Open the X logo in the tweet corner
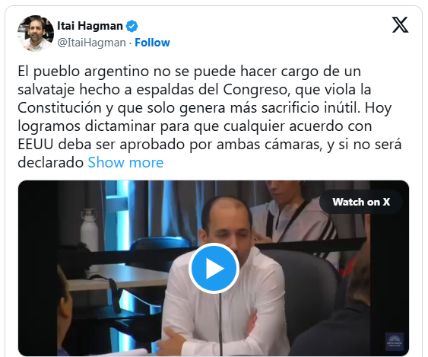Viewport: 428px width, 357px height. (x=400, y=24)
